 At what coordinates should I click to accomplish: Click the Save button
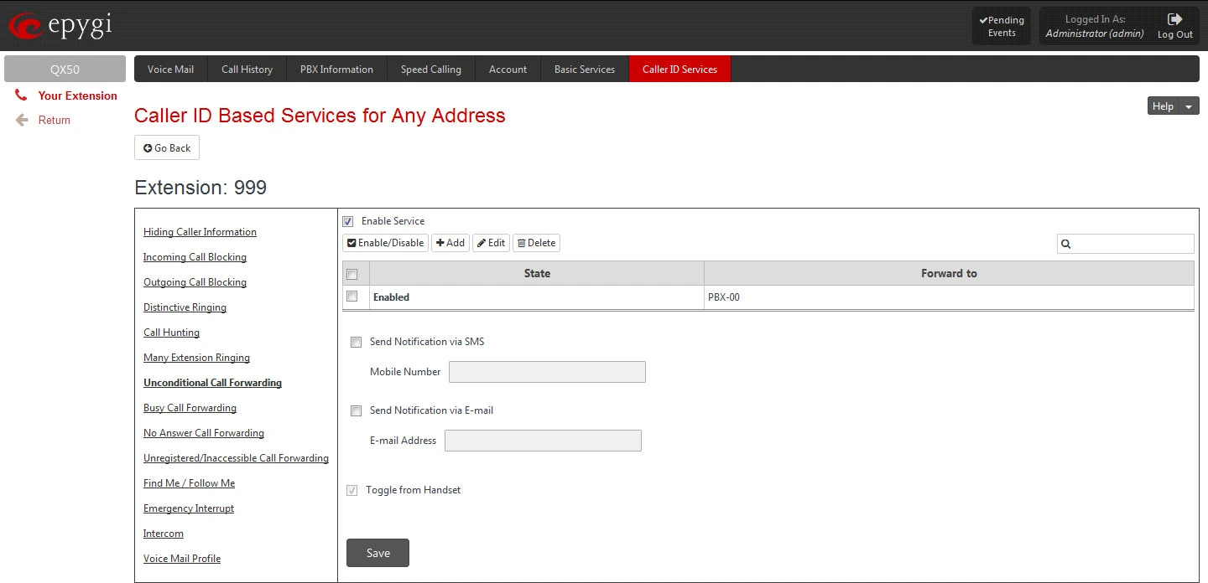coord(377,553)
